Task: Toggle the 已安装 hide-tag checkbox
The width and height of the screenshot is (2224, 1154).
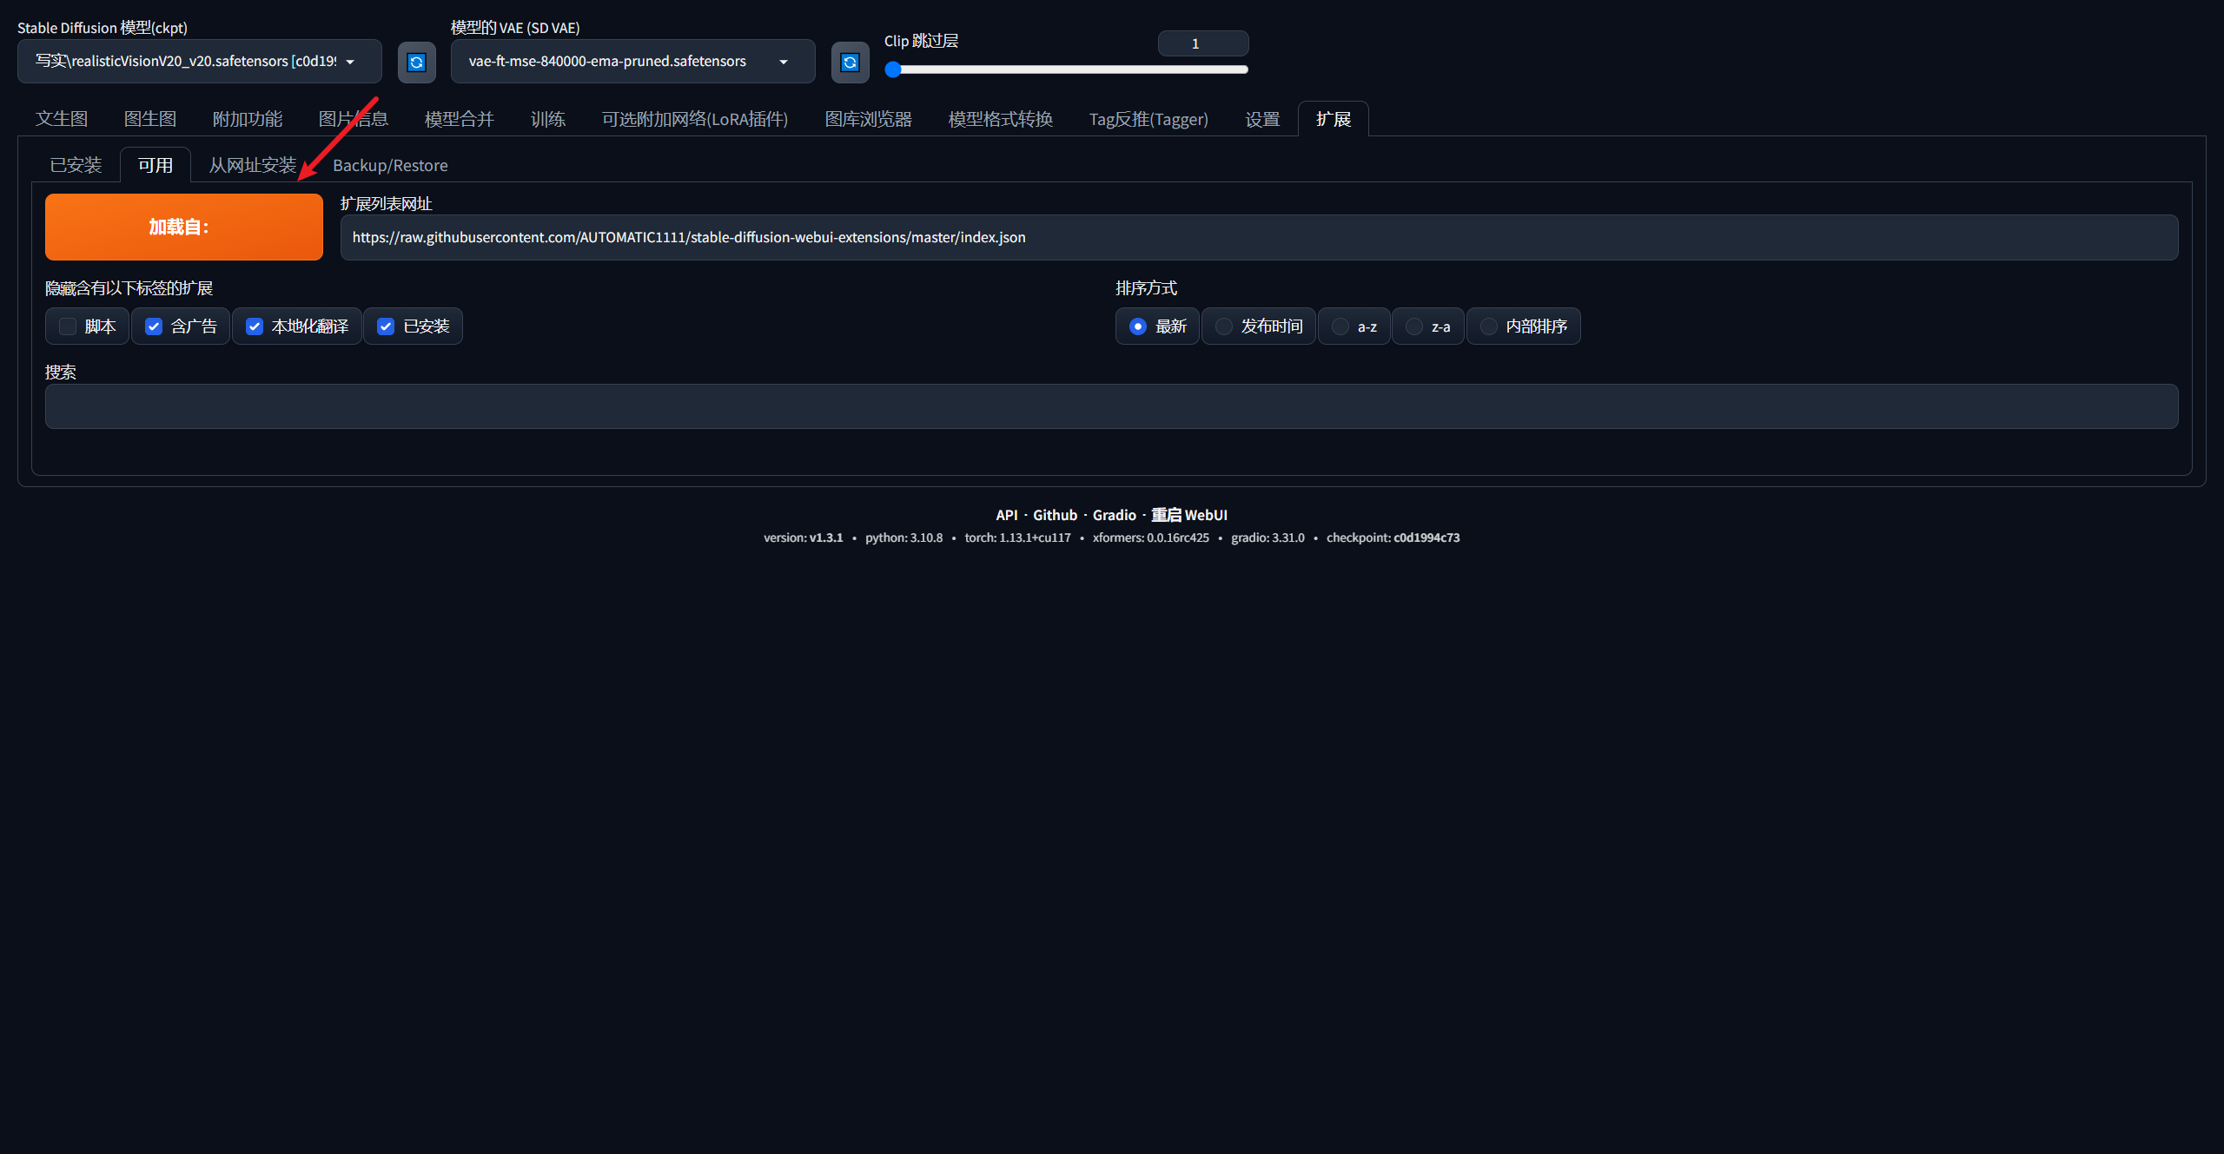Action: [386, 326]
